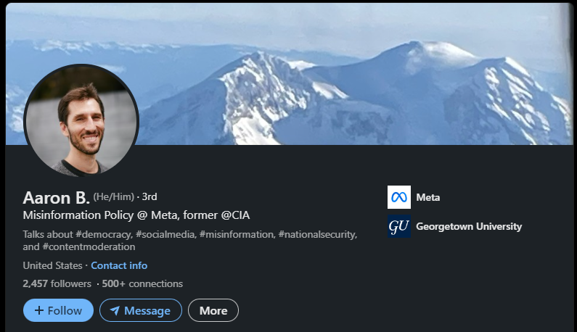Go to Georgetown University text link
Image resolution: width=577 pixels, height=332 pixels.
pos(469,226)
